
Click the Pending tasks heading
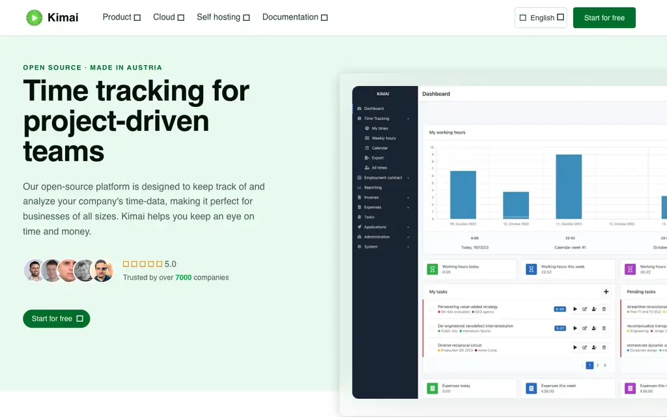pos(641,291)
